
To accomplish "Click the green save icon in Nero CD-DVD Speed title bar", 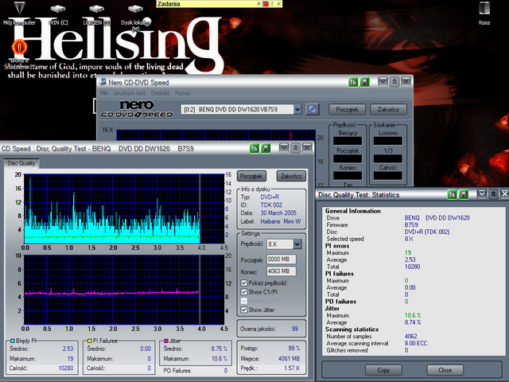I will 365,82.
